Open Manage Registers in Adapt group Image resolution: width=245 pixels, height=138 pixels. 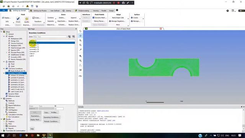(117, 21)
